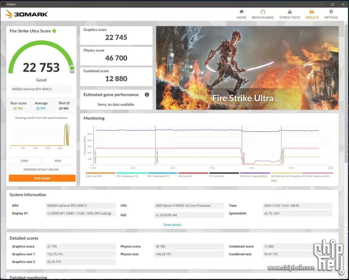
Task: Click the Combined test marker in Monitoring chart
Action: pyautogui.click(x=283, y=157)
